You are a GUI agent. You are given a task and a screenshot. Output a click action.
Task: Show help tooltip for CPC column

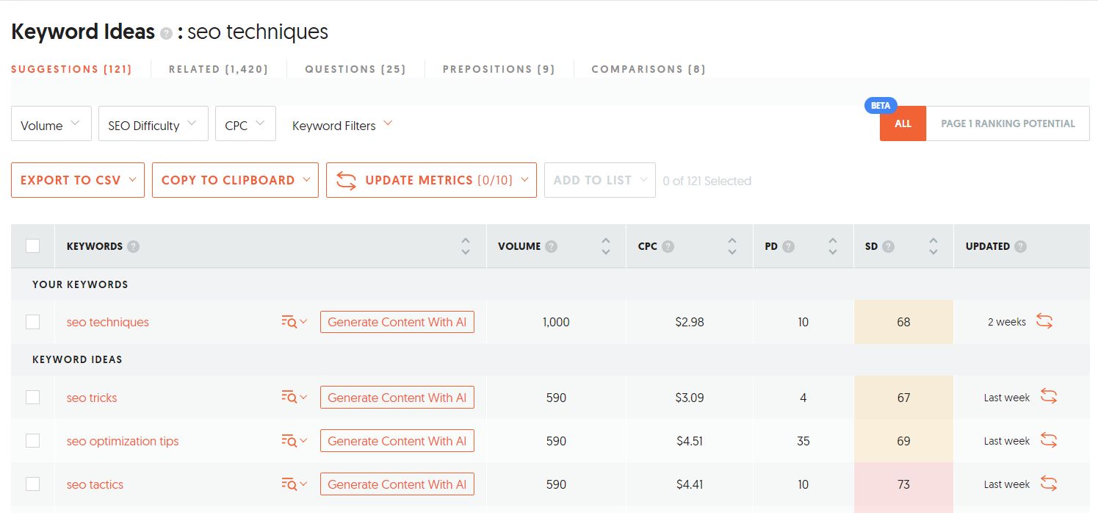[668, 247]
